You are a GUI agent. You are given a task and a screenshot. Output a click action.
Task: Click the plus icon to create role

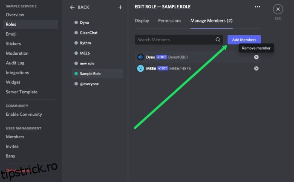(120, 7)
